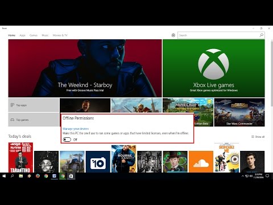The width and height of the screenshot is (273, 205).
Task: Open the Windows Start button
Action: (4, 176)
